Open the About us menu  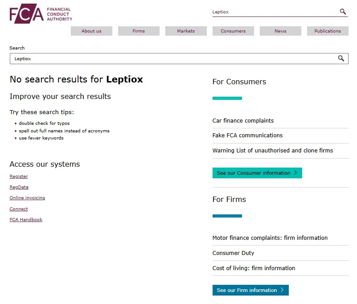[91, 31]
